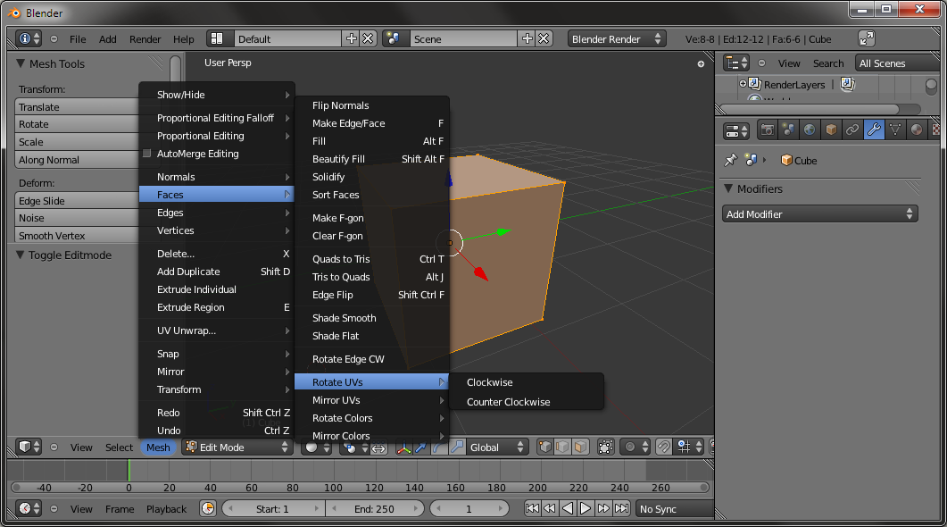Open the Add Modifier dropdown
This screenshot has width=947, height=527.
click(819, 214)
